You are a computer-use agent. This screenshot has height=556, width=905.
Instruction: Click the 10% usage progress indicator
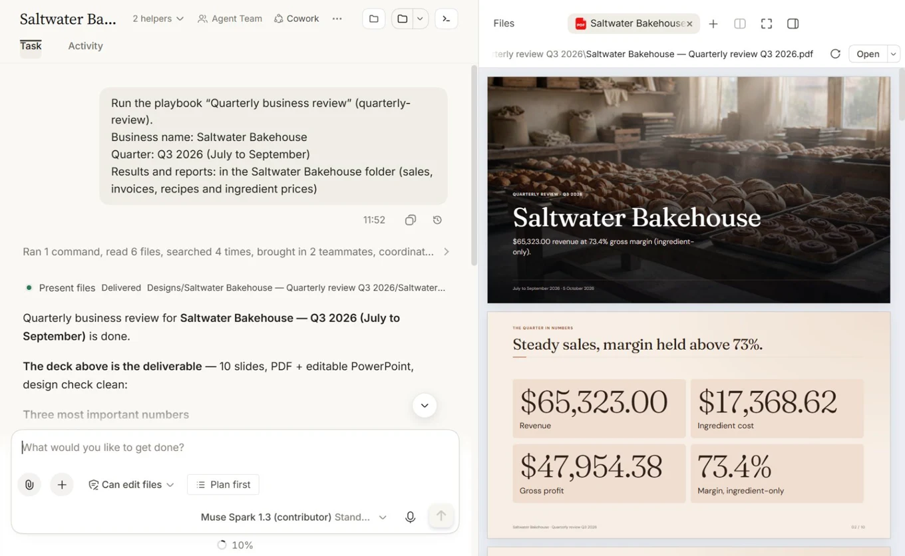coord(235,545)
